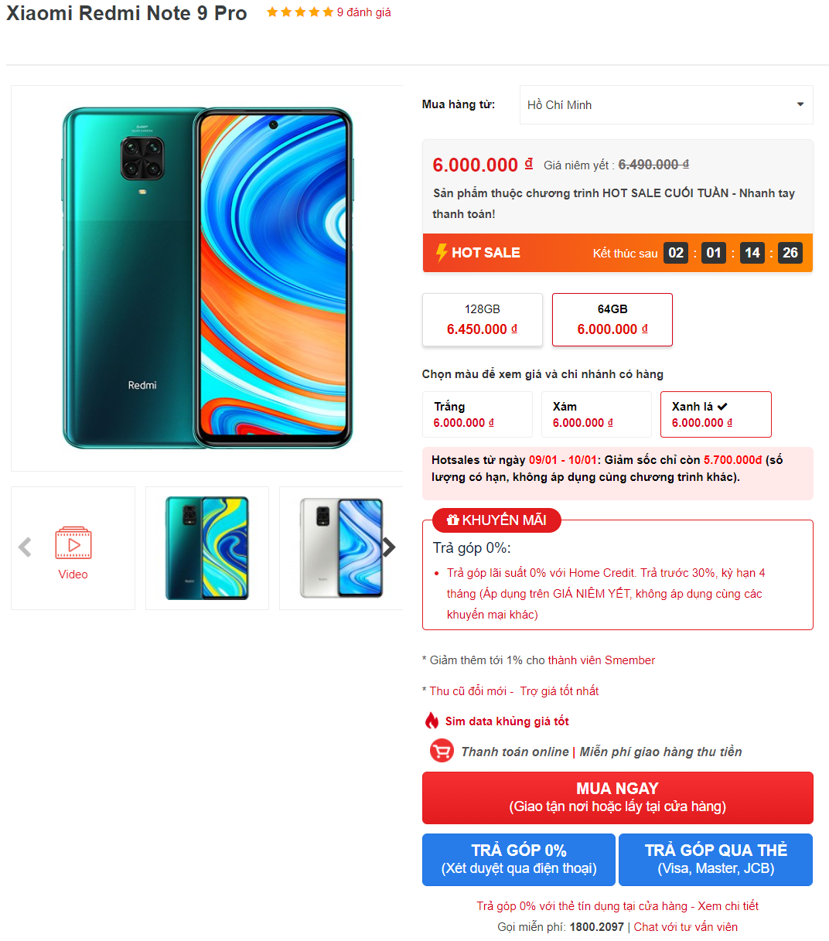Click the MUA NGAY buy button

618,798
